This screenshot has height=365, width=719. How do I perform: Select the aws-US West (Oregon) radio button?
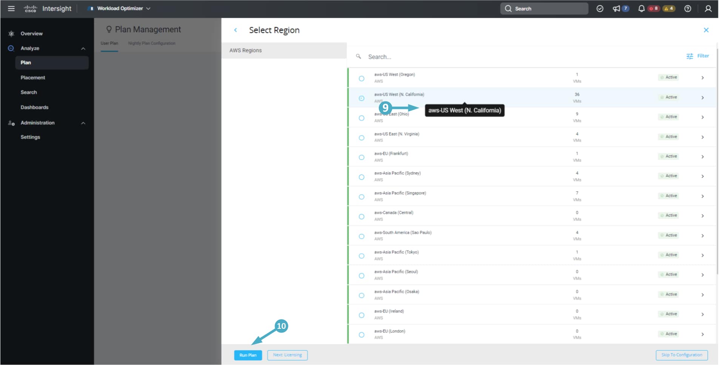pyautogui.click(x=361, y=78)
